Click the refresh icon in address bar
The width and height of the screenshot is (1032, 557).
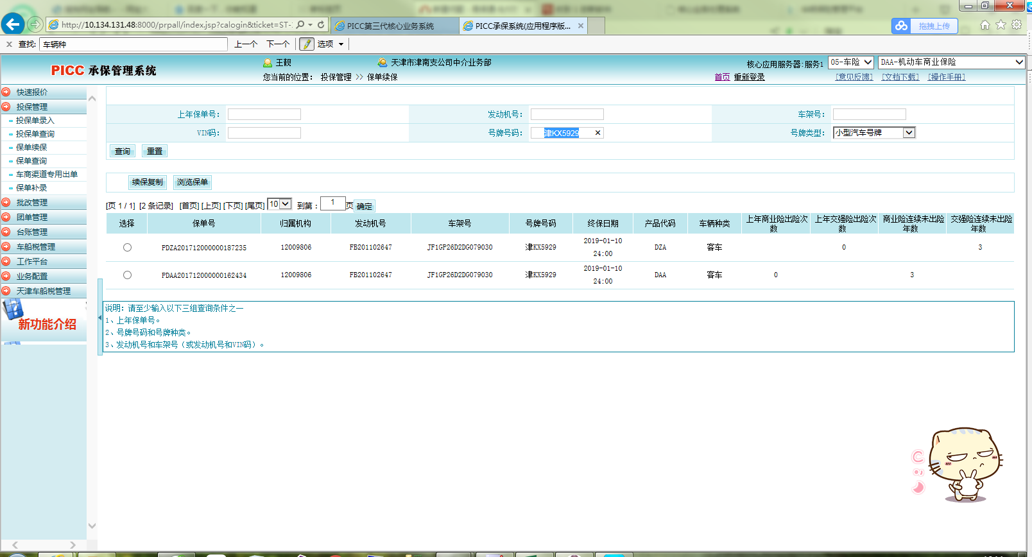(321, 25)
